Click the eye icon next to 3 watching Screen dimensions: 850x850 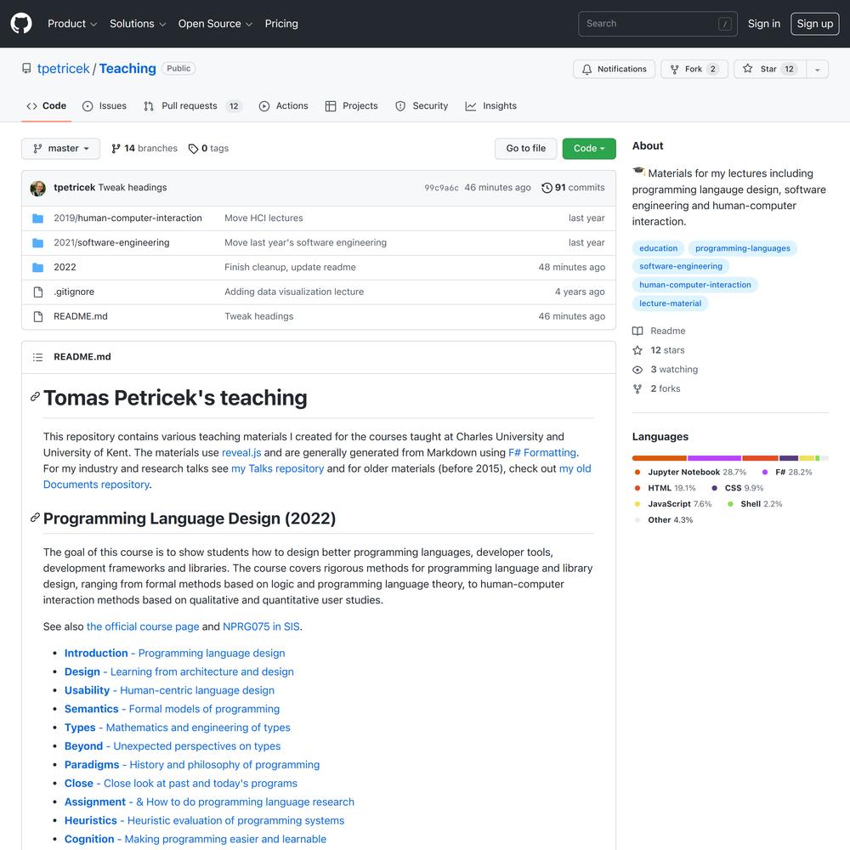coord(637,370)
